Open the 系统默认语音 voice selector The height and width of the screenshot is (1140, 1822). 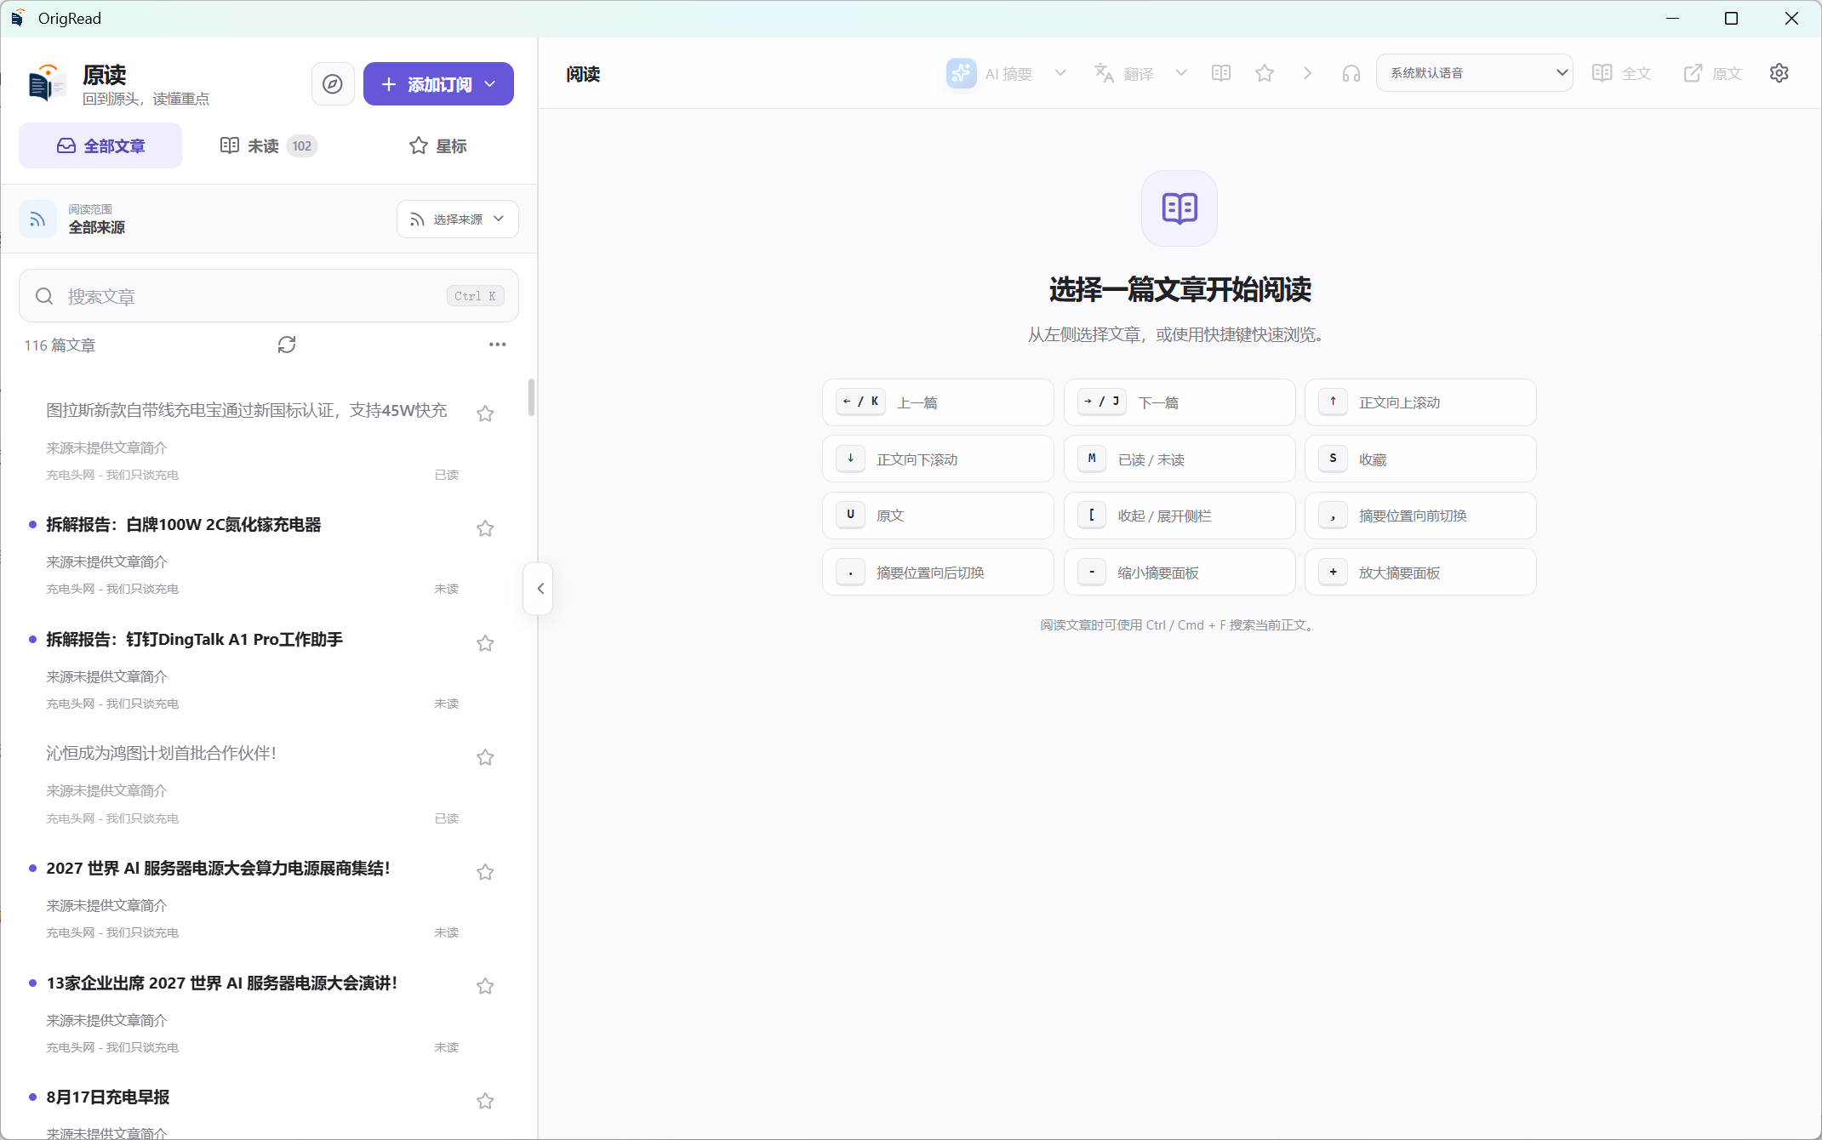pos(1474,73)
